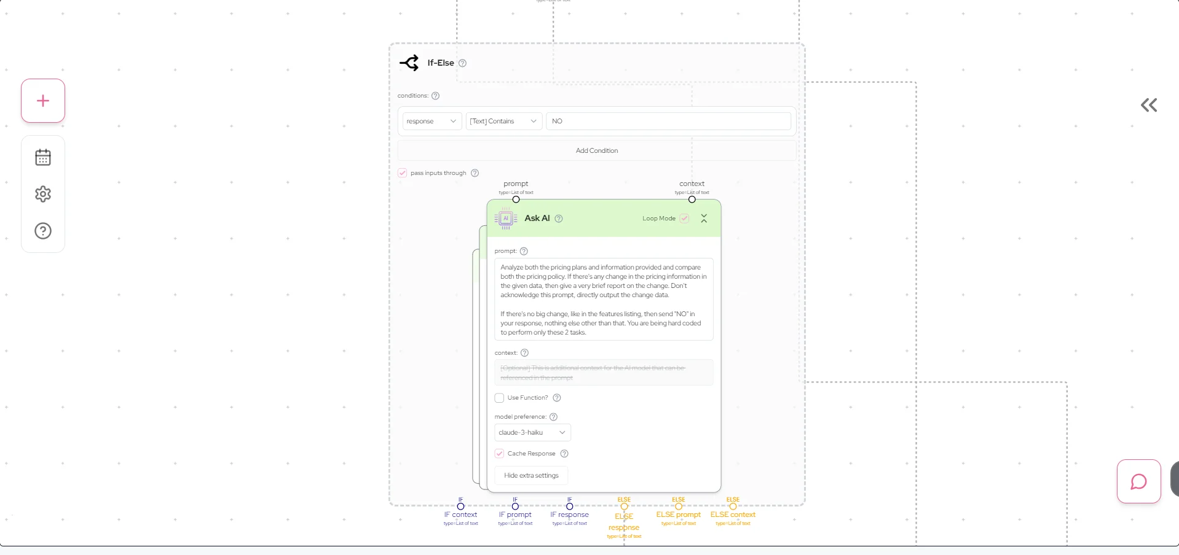Click the Ask AI chip icon
1179x555 pixels.
pyautogui.click(x=505, y=219)
